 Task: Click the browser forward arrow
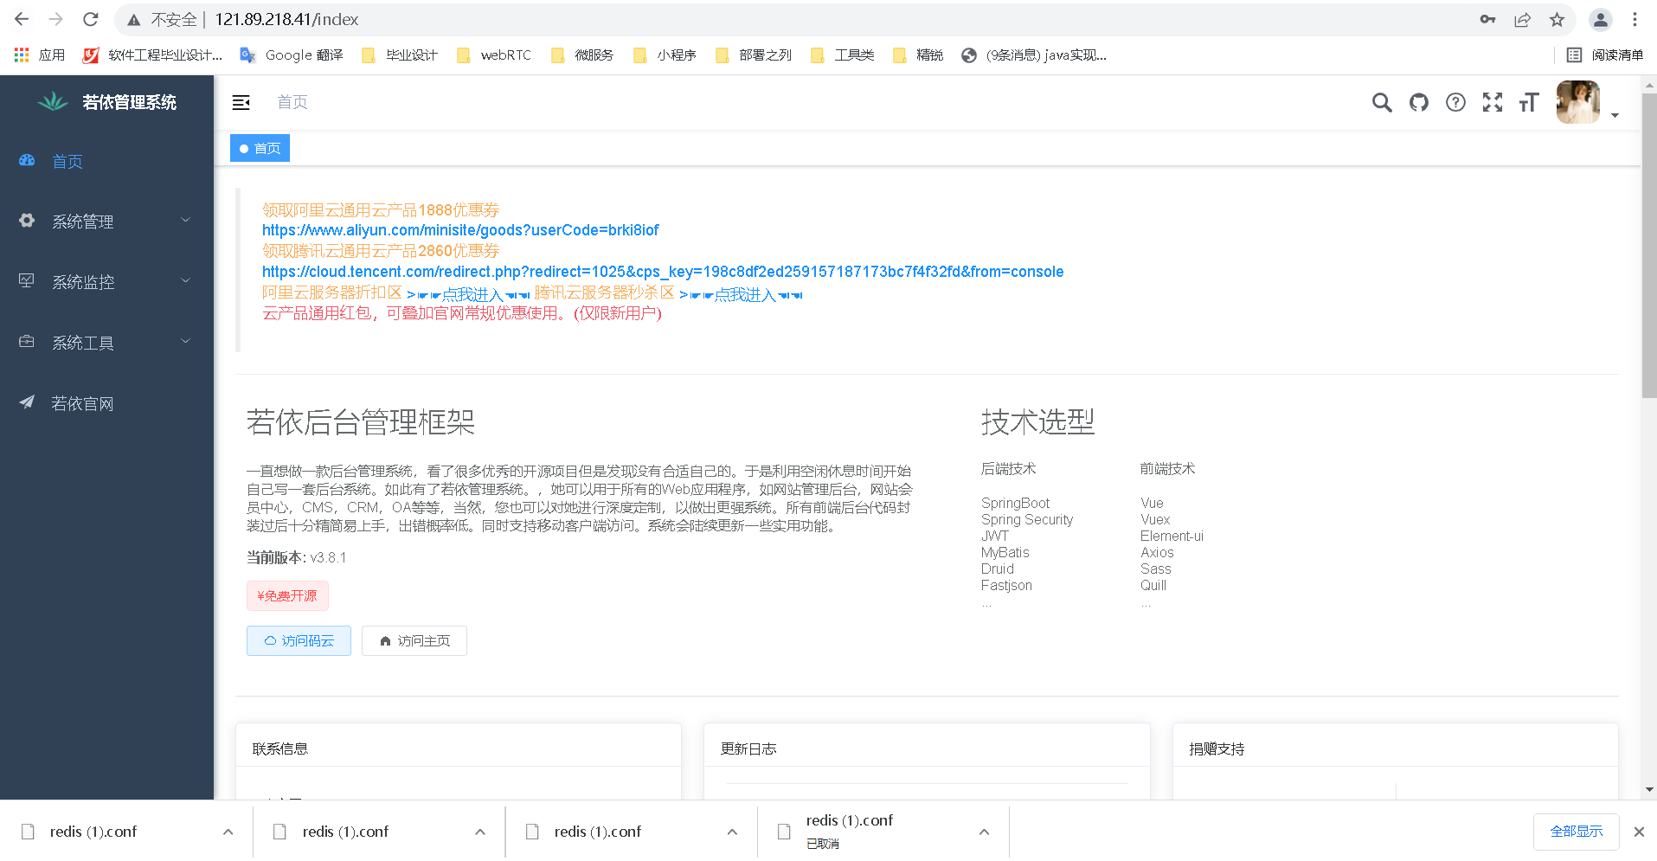click(56, 19)
